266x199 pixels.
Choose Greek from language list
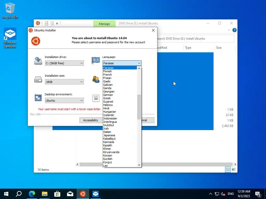[x=120, y=98]
